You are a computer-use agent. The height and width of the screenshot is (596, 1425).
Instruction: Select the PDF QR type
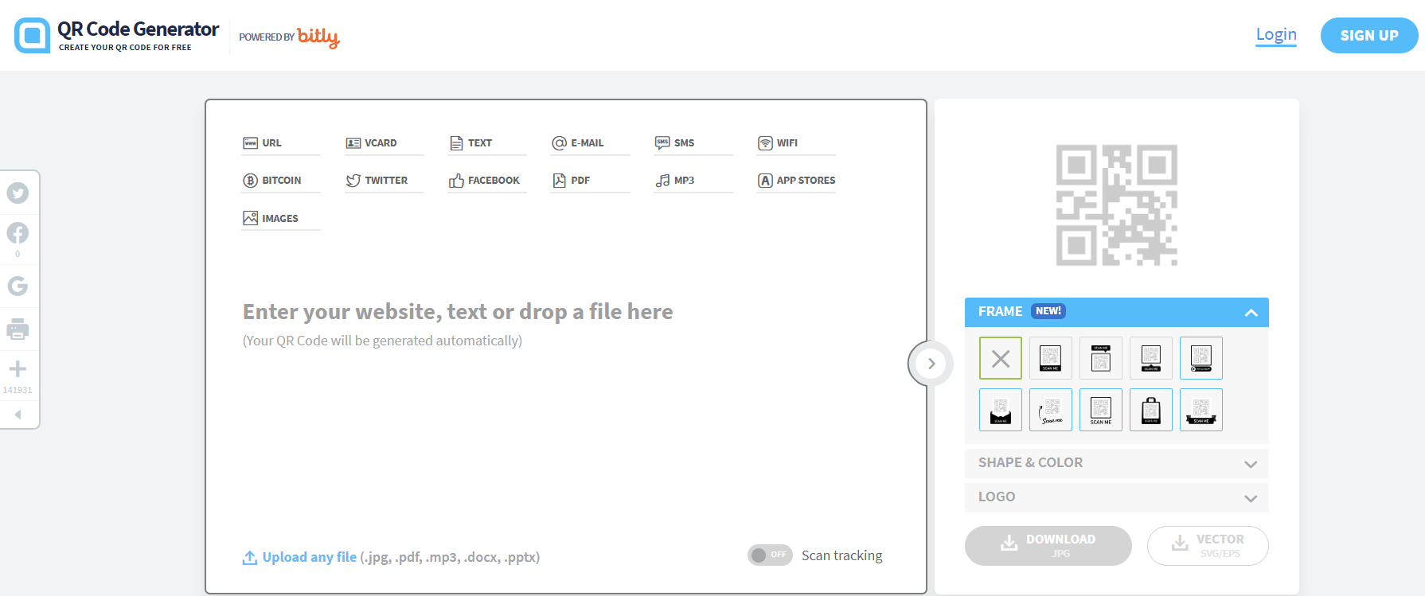click(x=590, y=181)
